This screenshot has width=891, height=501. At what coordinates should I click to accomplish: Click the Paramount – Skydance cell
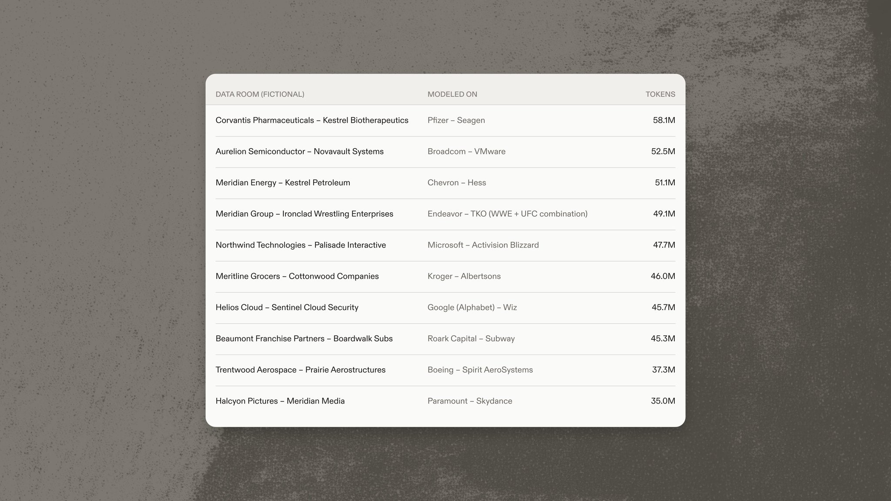[470, 401]
